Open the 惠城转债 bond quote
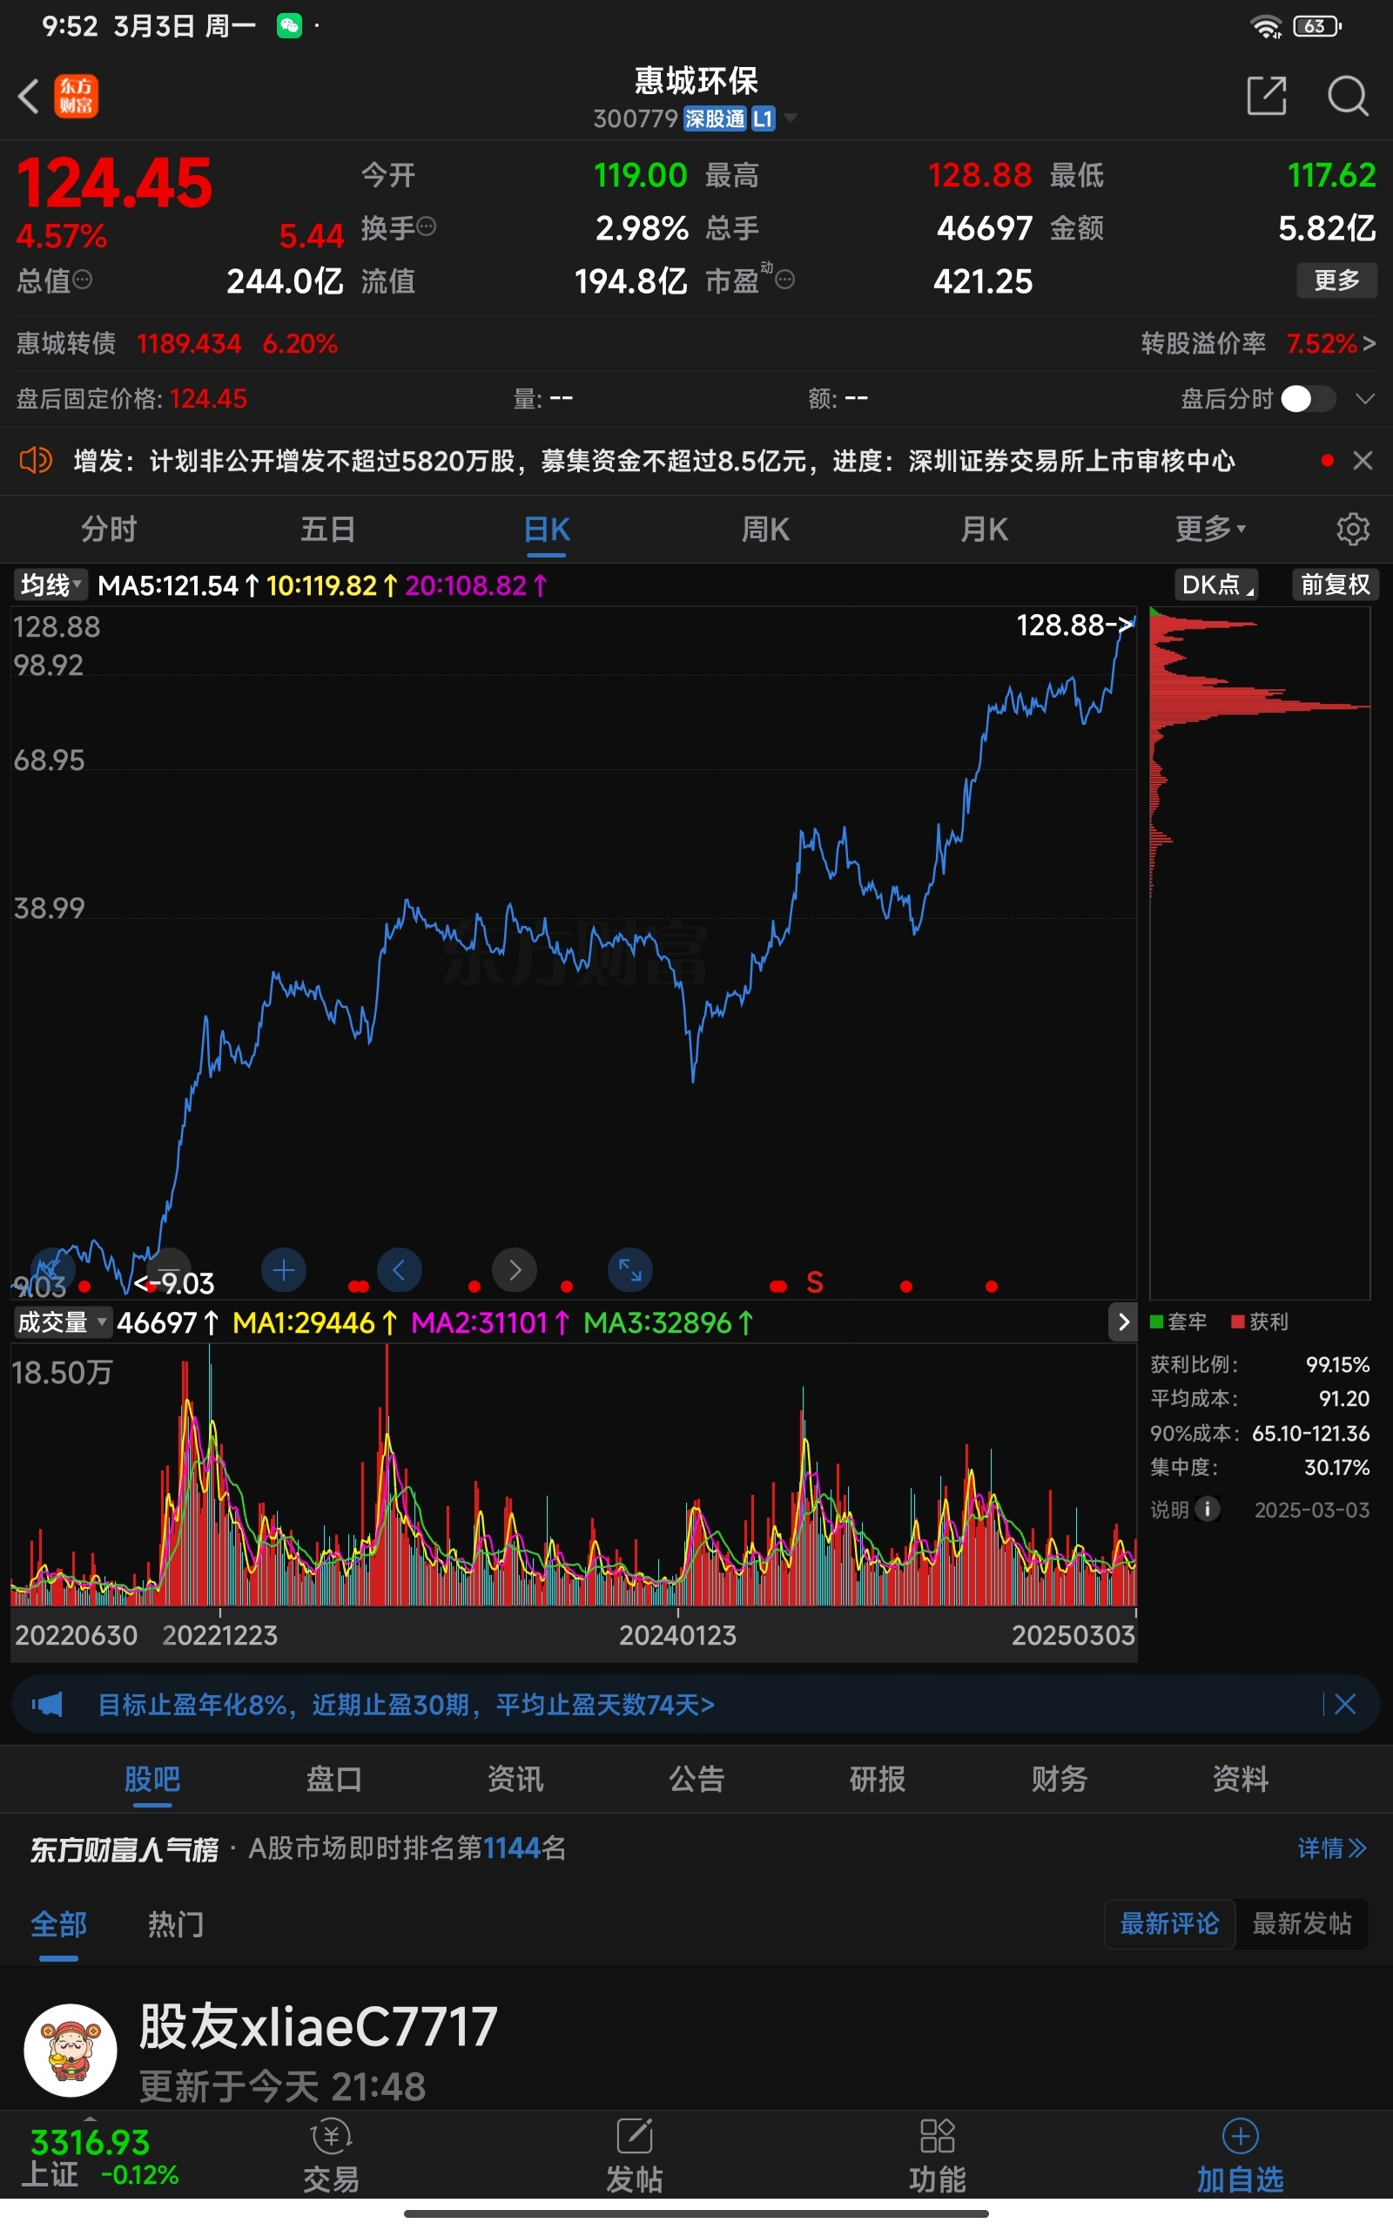 [x=177, y=344]
